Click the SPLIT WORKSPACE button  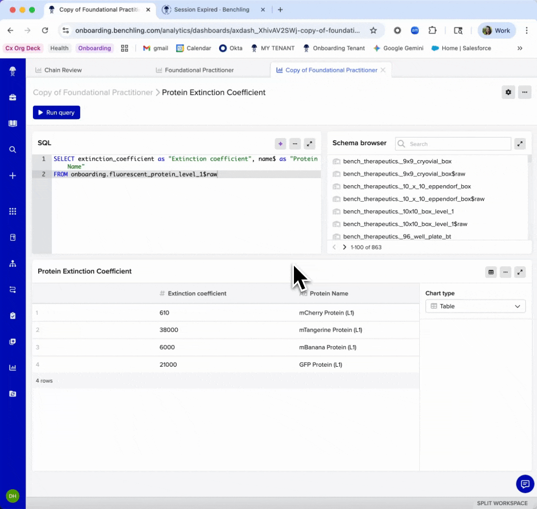coord(502,503)
